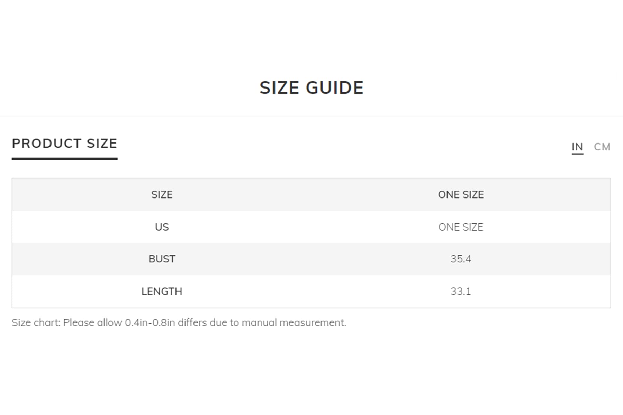Click the word SIZE in main heading
Screen dimensions: 623x415
tap(279, 88)
